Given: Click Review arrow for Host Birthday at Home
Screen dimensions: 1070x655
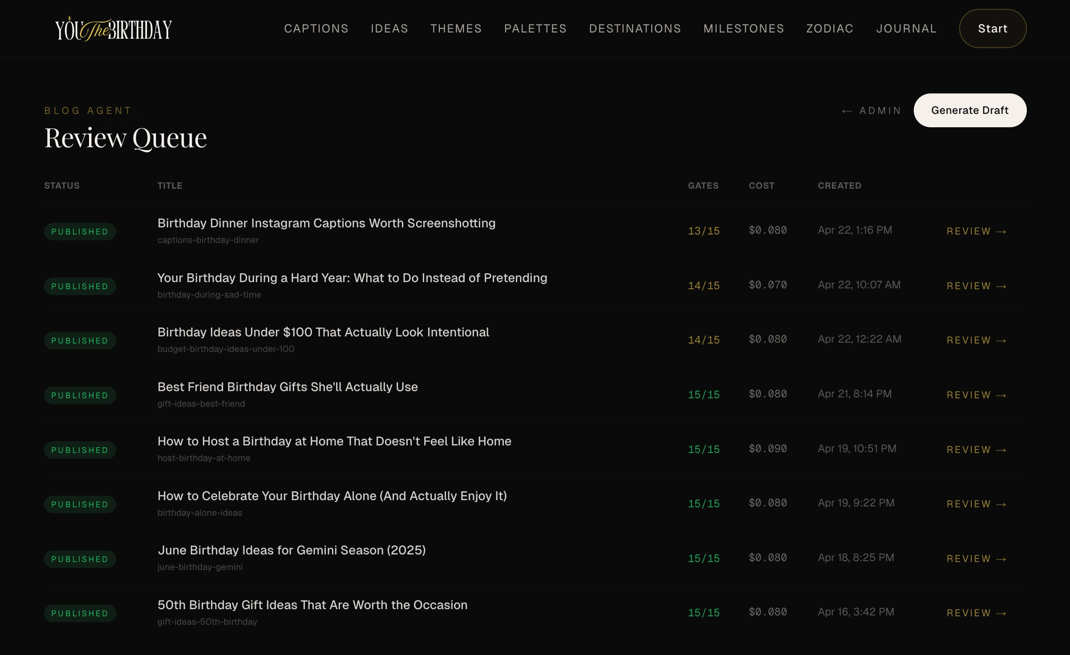Looking at the screenshot, I should pyautogui.click(x=976, y=450).
